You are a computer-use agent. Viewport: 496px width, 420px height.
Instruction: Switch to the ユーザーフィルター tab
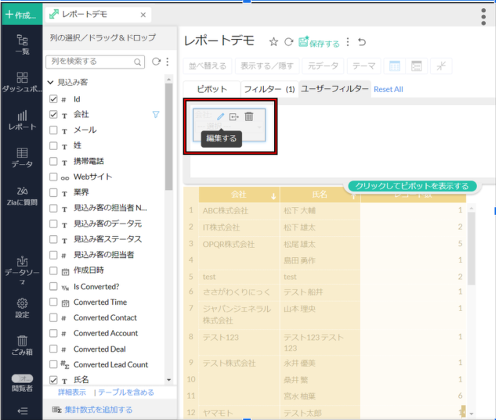(335, 89)
